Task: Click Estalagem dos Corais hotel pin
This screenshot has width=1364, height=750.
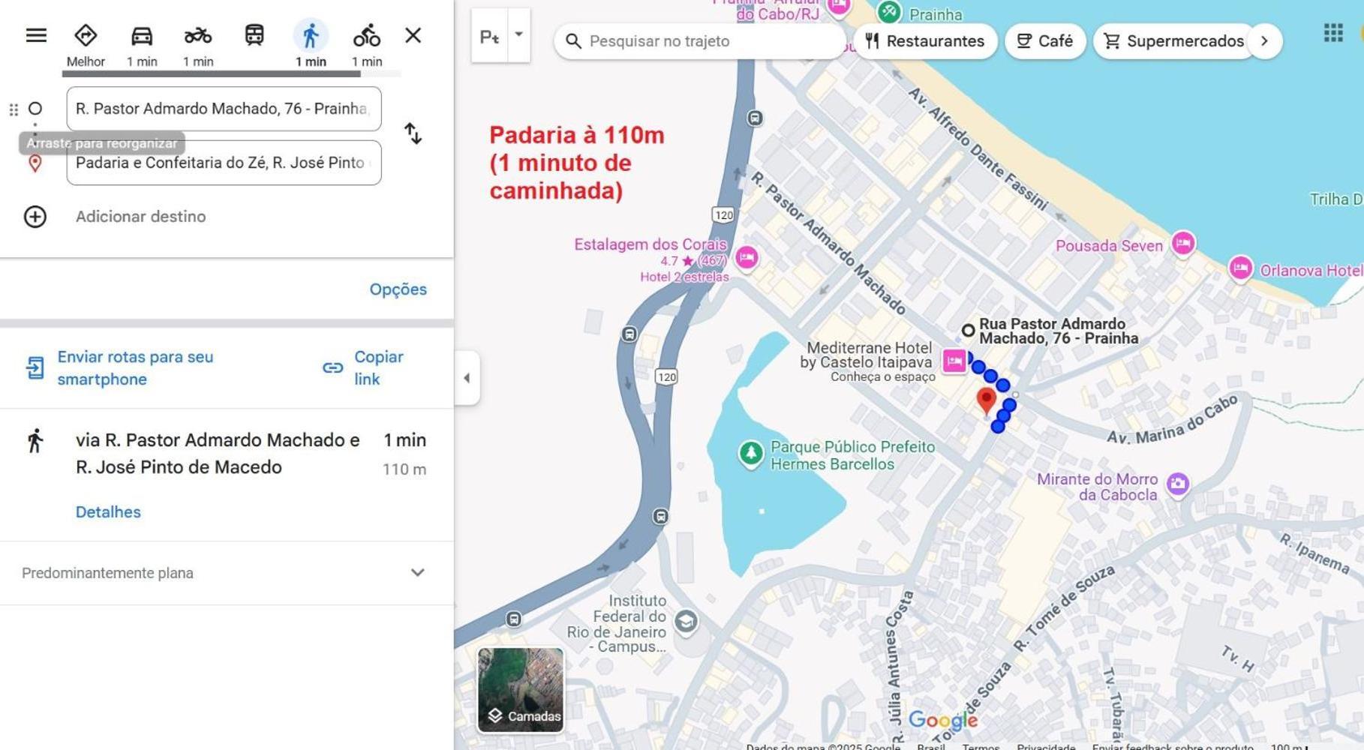Action: 747,258
